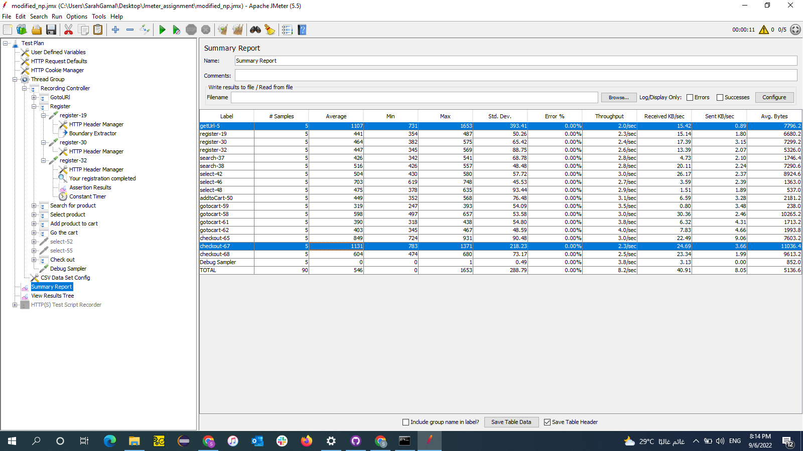Viewport: 803px width, 451px height.
Task: Check the Successes log filter
Action: [x=720, y=97]
